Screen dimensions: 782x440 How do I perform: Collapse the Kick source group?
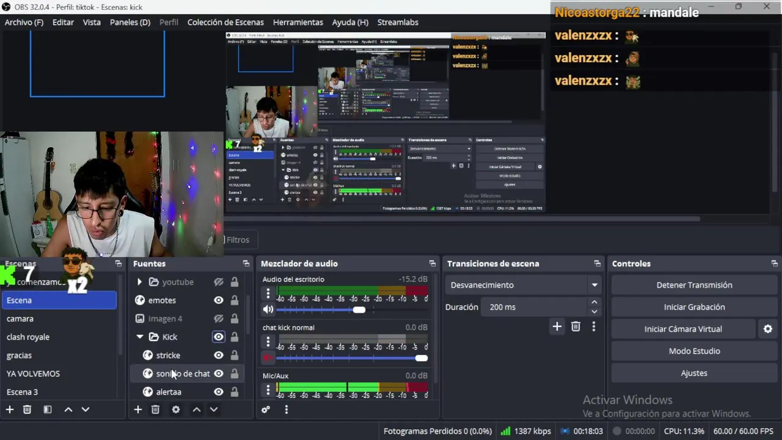coord(139,337)
